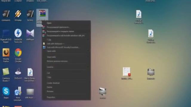Select the Revo Uninstaller icon

(18, 94)
